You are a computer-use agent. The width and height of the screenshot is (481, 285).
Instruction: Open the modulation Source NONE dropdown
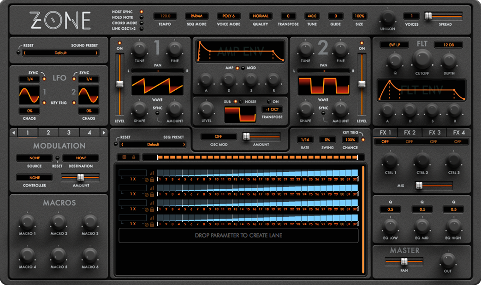(35, 158)
